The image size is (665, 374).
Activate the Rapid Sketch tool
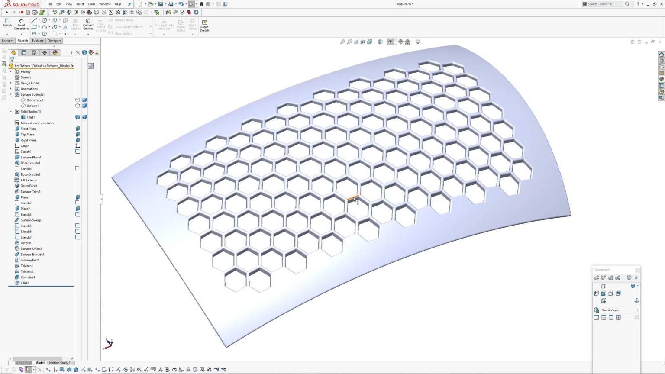point(204,25)
